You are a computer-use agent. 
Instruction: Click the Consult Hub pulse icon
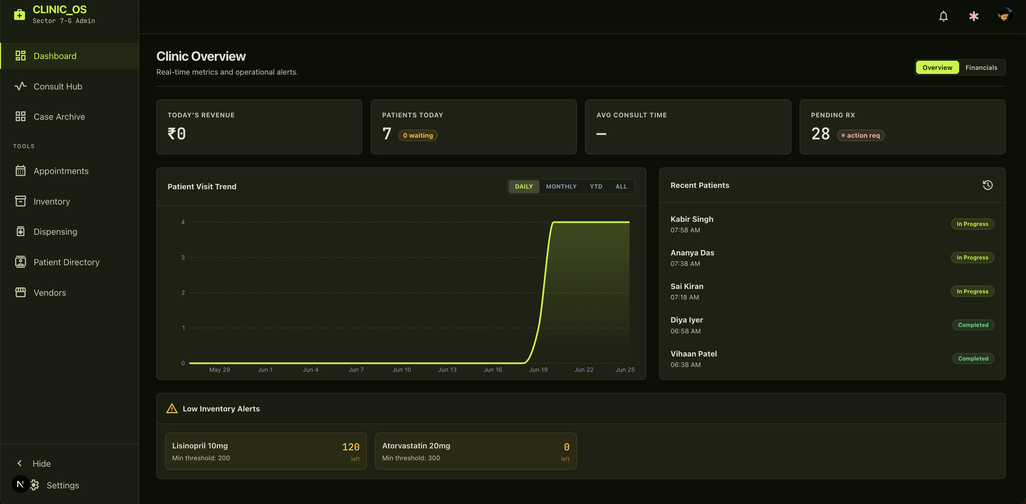pos(20,86)
